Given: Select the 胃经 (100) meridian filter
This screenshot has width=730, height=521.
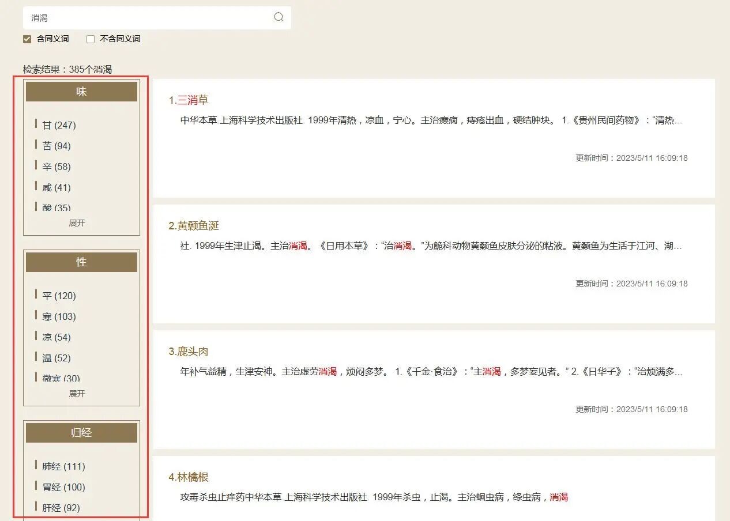Looking at the screenshot, I should (x=63, y=487).
